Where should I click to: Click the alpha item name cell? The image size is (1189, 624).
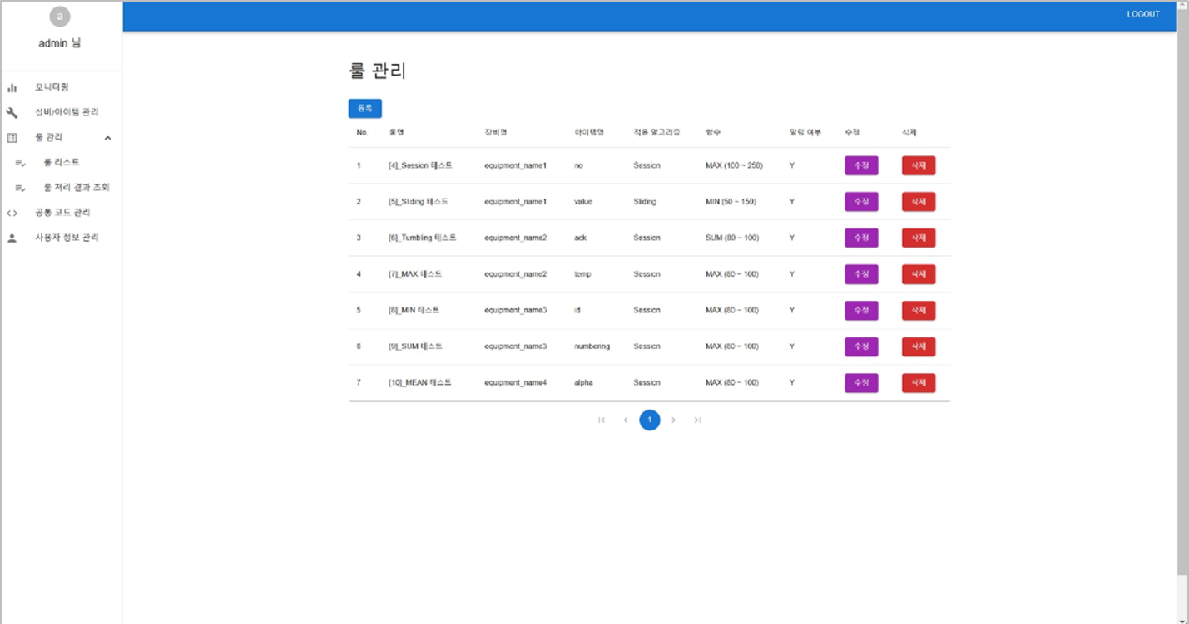point(583,382)
